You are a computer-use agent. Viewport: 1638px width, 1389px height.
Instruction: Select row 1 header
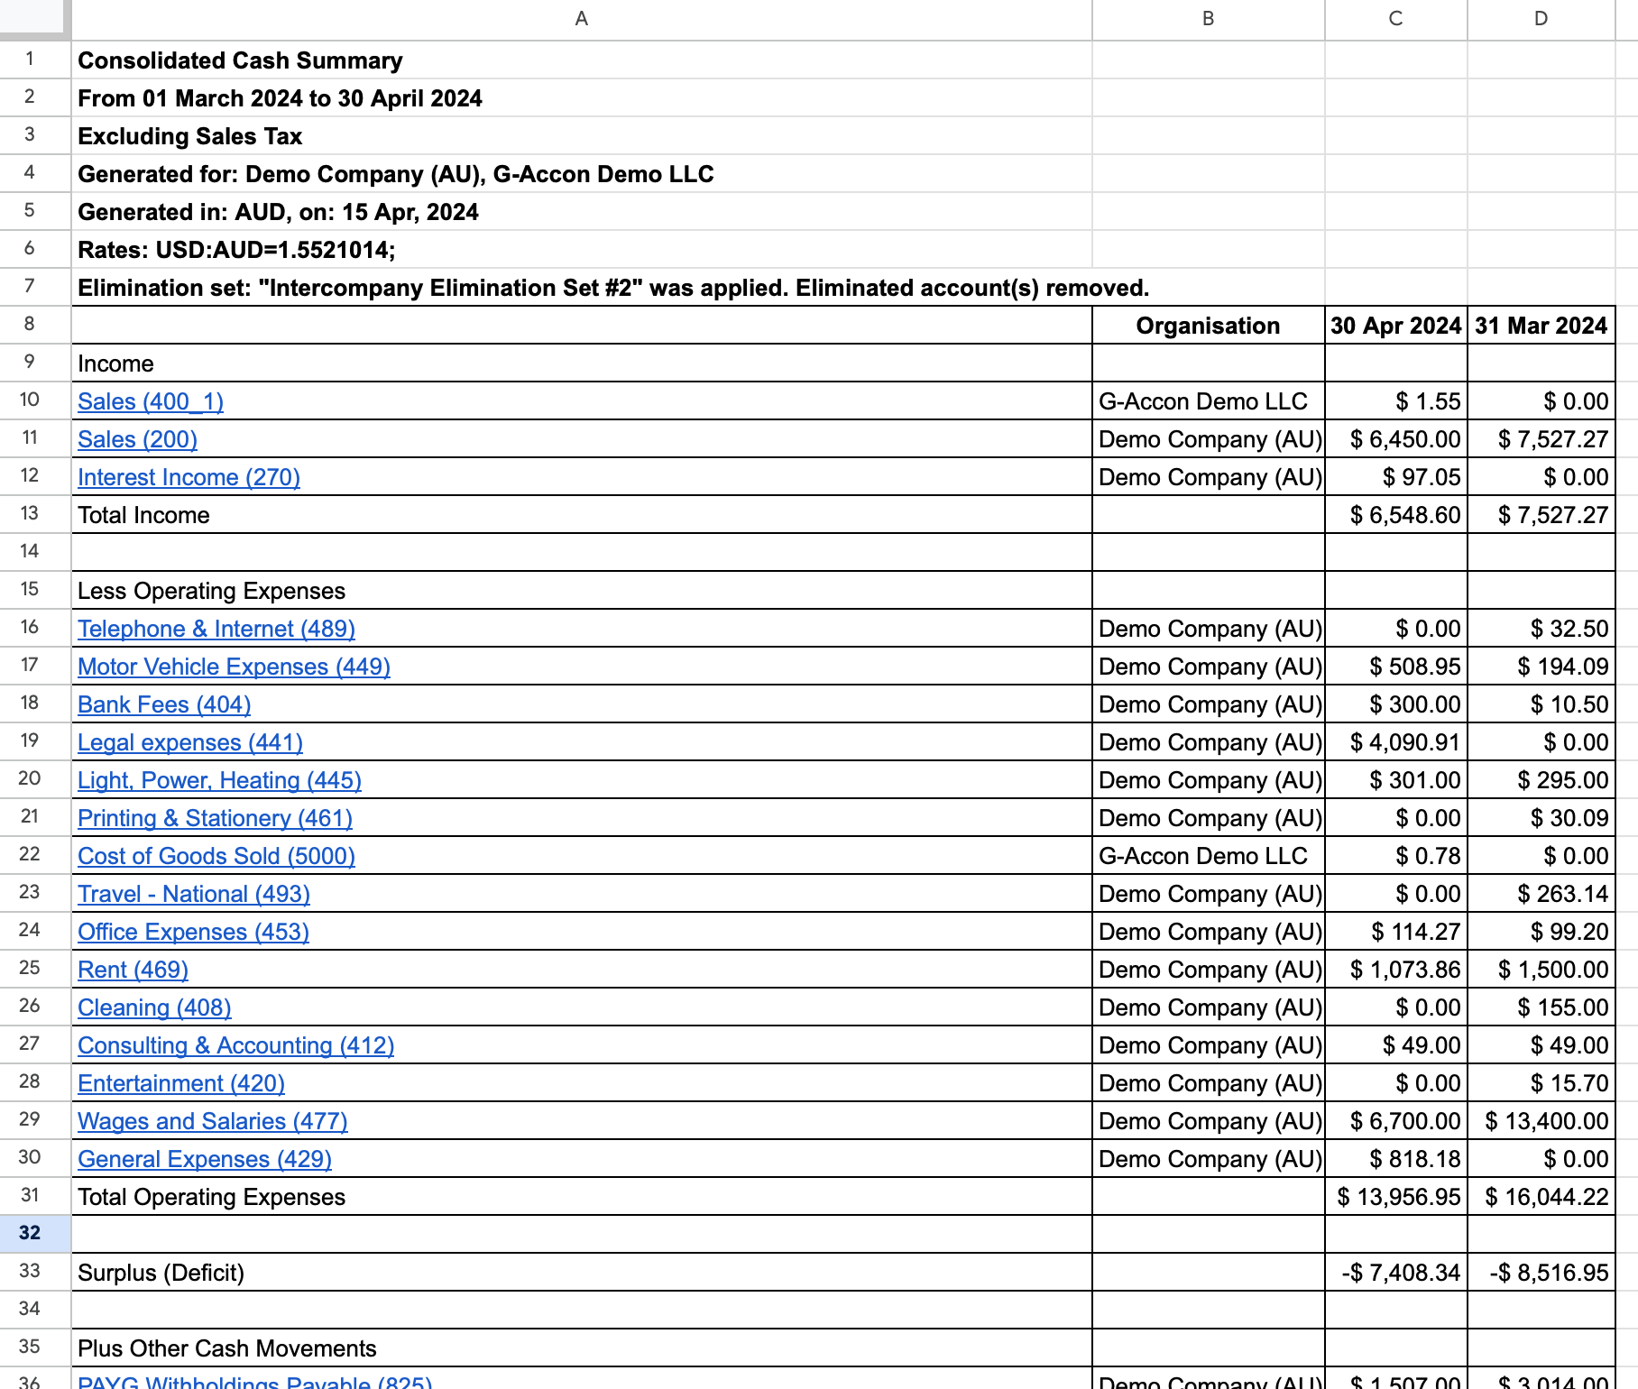(34, 59)
